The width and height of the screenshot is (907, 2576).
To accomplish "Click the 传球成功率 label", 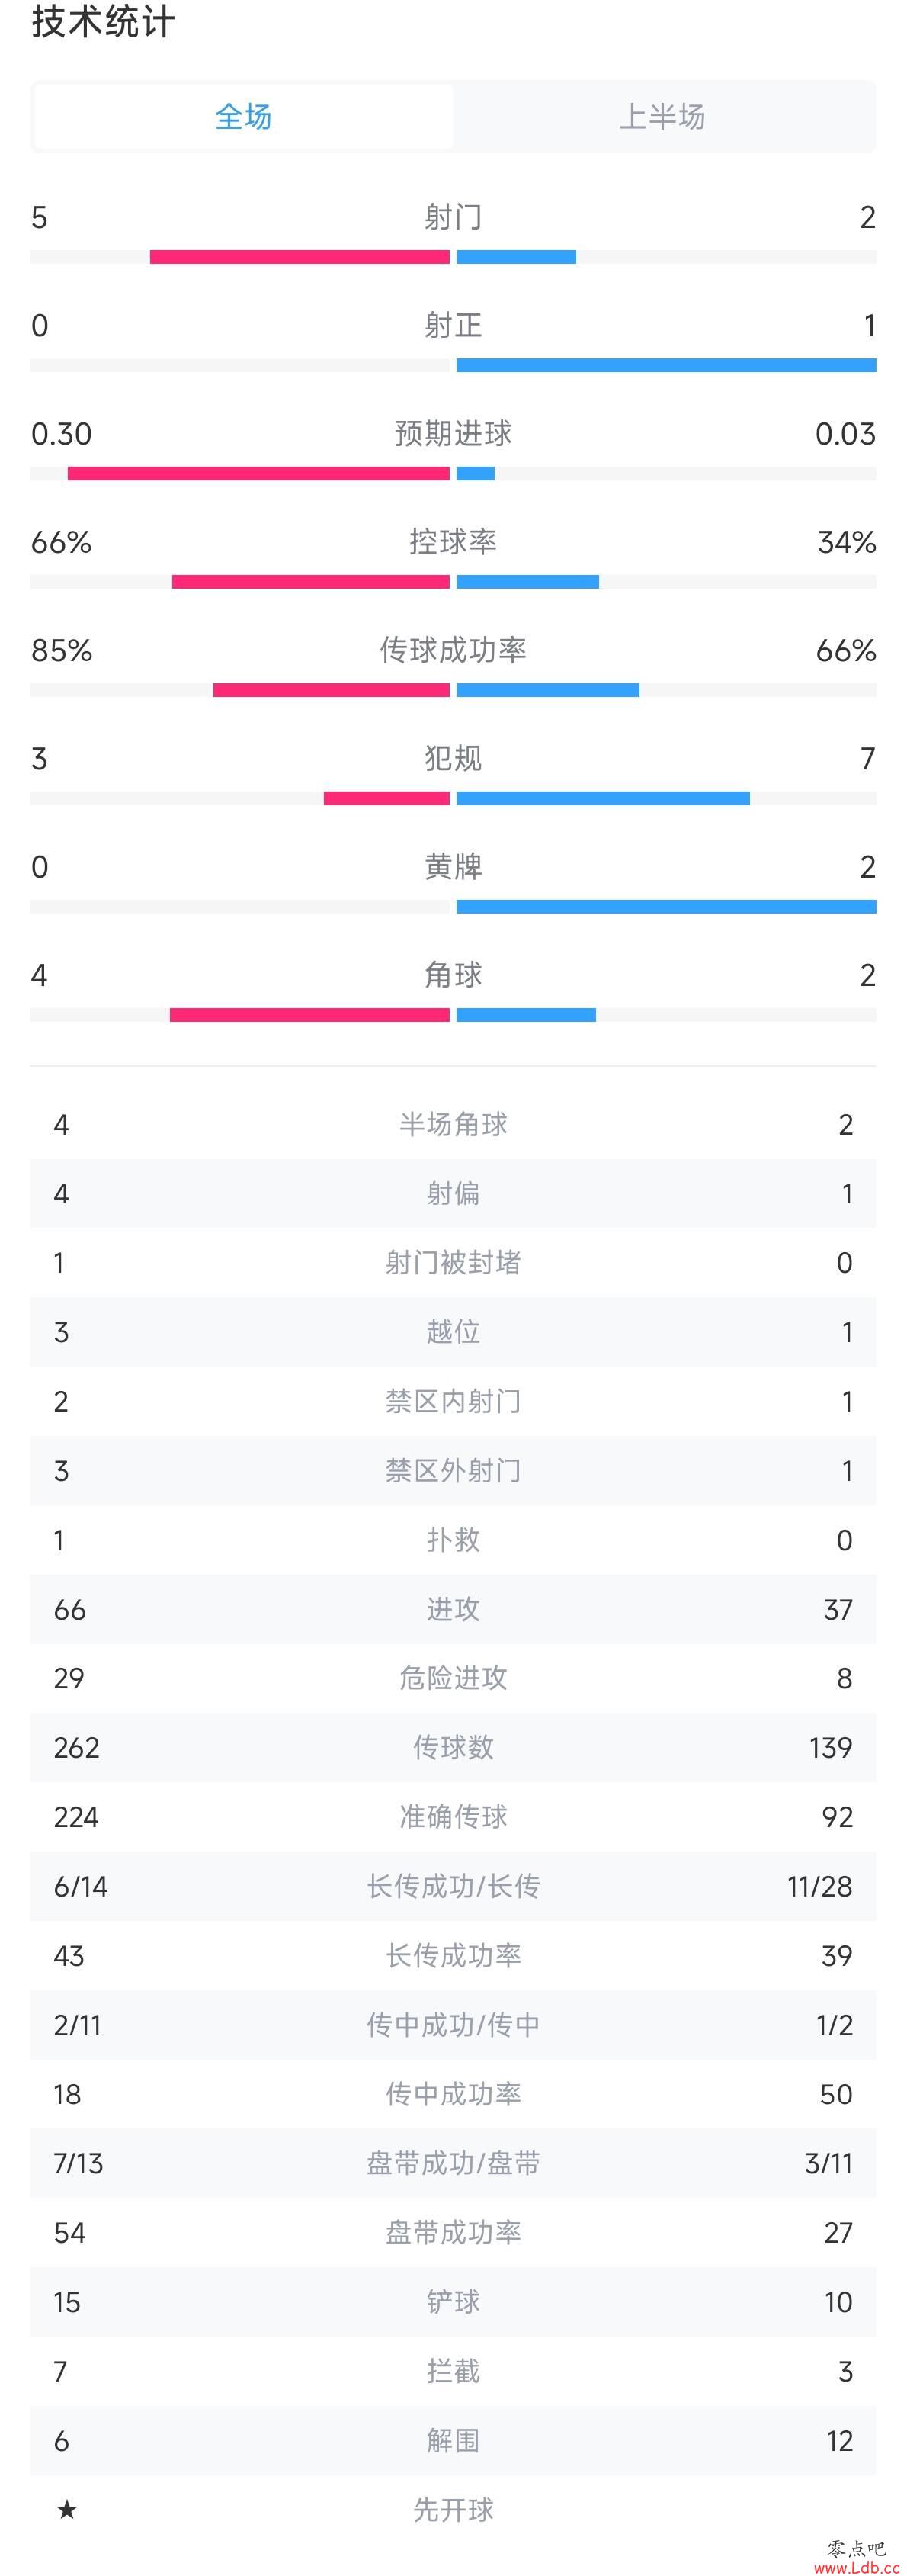I will [x=453, y=650].
